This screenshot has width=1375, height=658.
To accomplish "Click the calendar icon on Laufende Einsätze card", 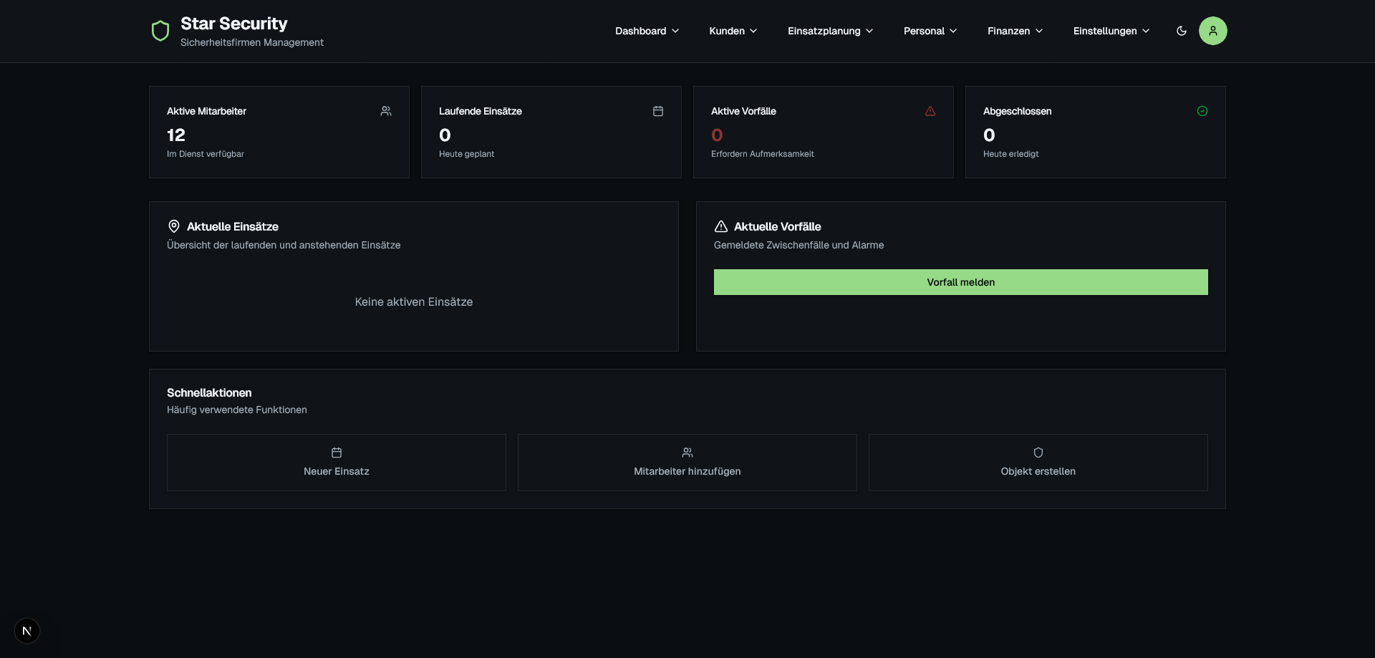I will [x=657, y=111].
